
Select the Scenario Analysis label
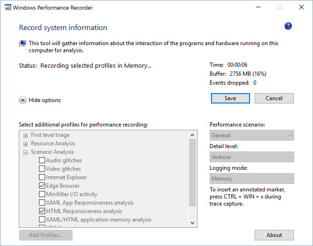52,152
